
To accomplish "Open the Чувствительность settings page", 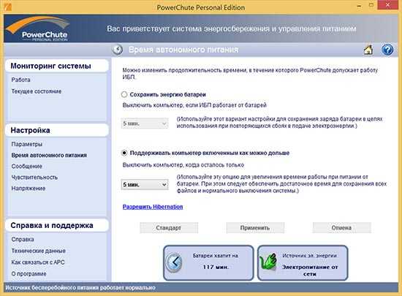I will click(x=34, y=178).
